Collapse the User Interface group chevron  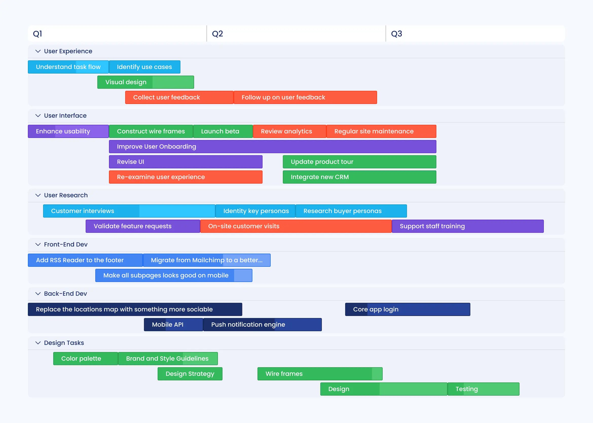tap(38, 115)
